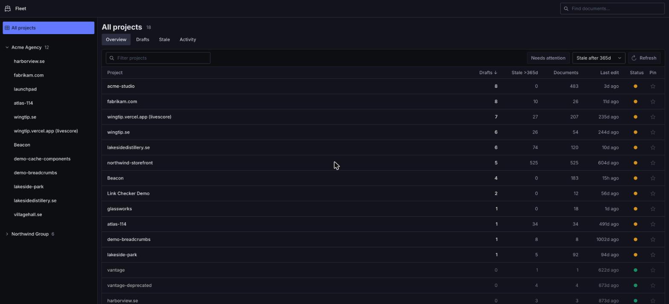
Task: Open the Activity tab
Action: tap(188, 40)
